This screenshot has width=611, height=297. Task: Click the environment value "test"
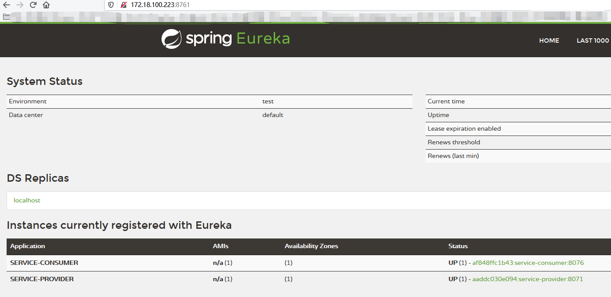pyautogui.click(x=268, y=101)
